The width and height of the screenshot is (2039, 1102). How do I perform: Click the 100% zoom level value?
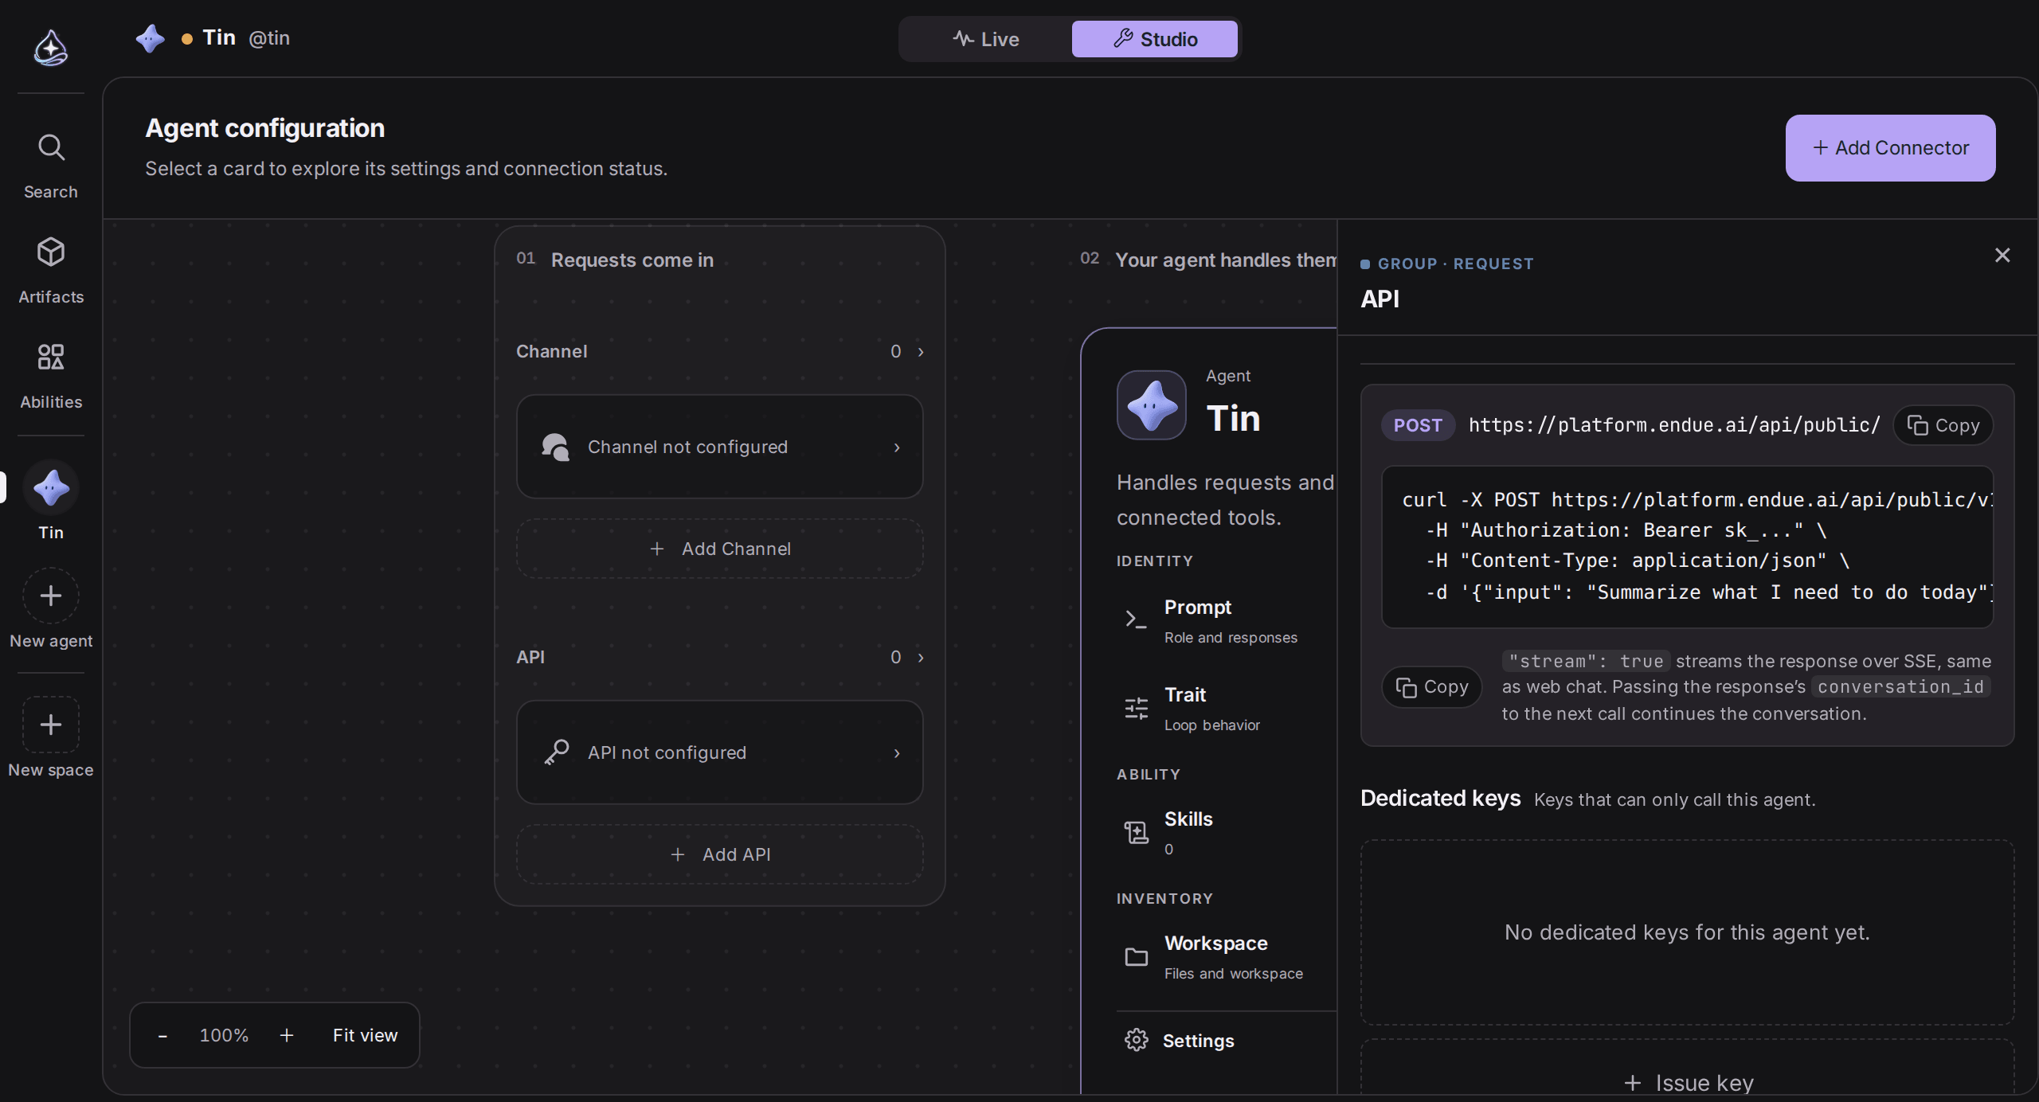click(224, 1035)
